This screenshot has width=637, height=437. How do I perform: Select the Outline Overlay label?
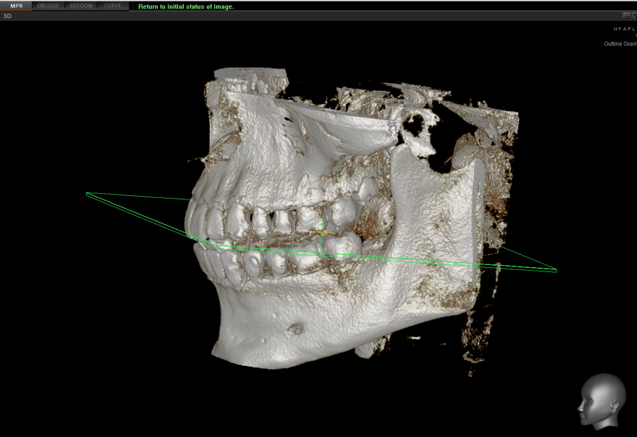620,44
